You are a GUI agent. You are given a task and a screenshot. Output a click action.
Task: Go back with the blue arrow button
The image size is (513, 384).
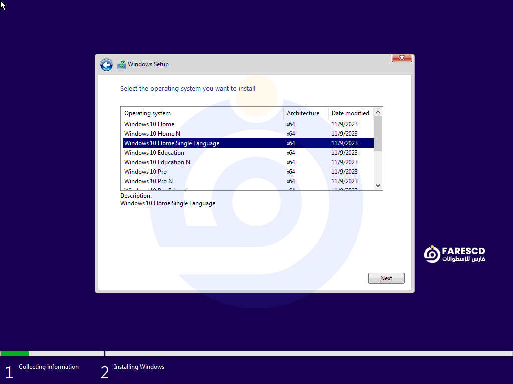106,65
